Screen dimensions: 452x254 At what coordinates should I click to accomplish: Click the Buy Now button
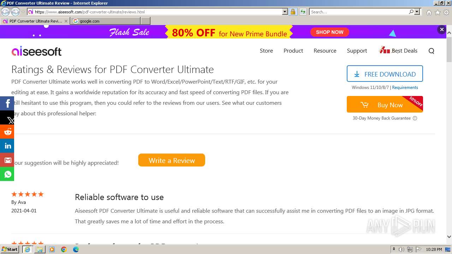click(x=385, y=104)
